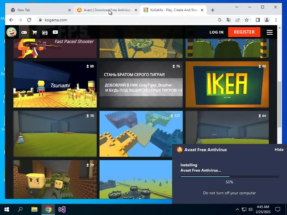The image size is (287, 215).
Task: Open the news page icon
Action: (45, 32)
